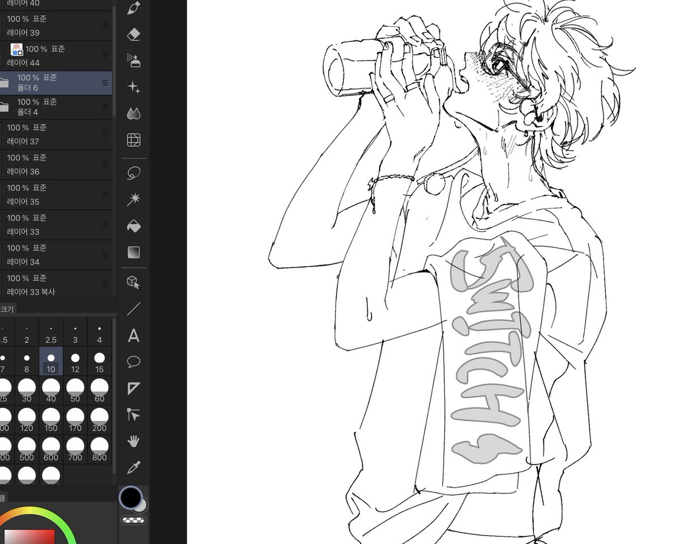The width and height of the screenshot is (680, 544).
Task: Choose brush size 2
Action: tap(27, 332)
